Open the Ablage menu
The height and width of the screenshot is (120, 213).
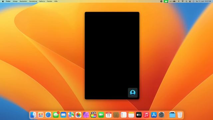[x=15, y=1]
